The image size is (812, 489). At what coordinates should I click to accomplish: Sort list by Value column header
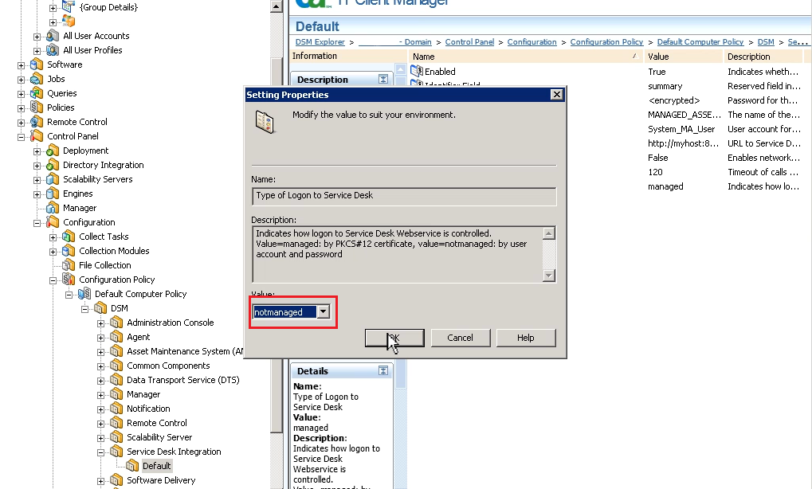coord(683,57)
